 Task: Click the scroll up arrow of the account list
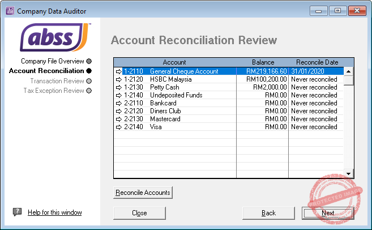[x=349, y=71]
